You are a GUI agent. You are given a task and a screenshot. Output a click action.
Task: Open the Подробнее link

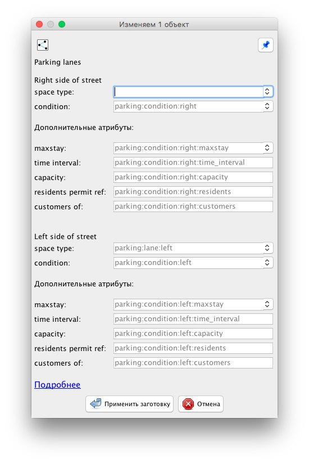pyautogui.click(x=57, y=385)
